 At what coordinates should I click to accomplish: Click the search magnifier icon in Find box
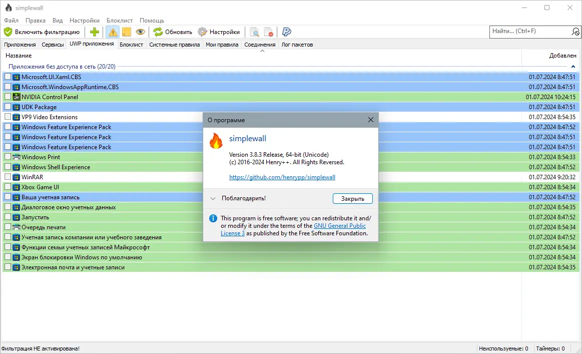click(x=575, y=32)
